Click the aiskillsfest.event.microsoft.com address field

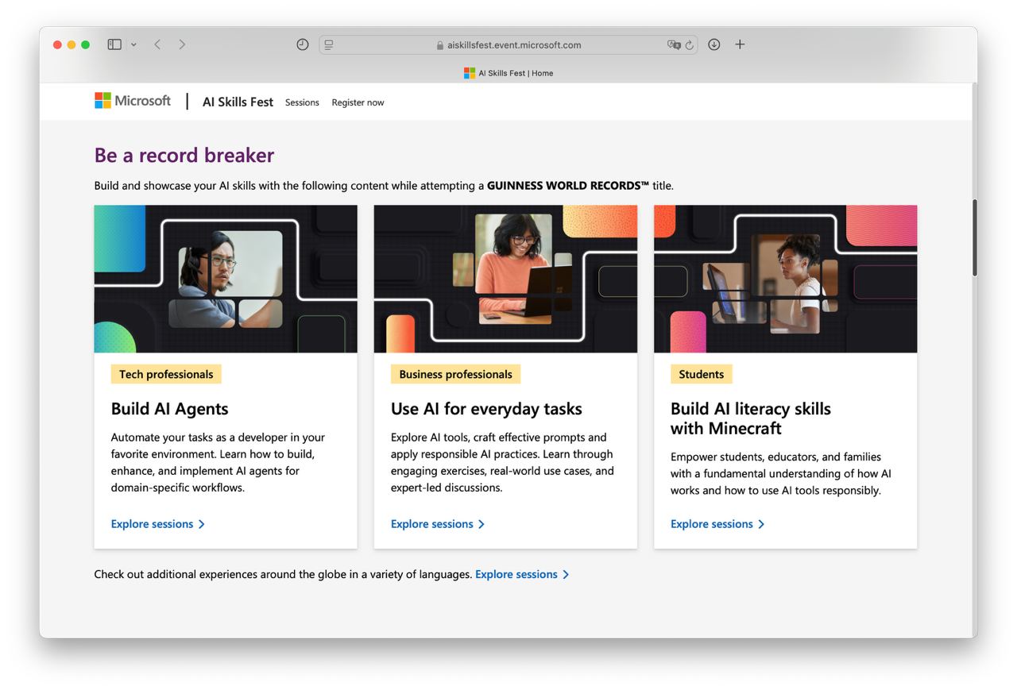point(508,45)
